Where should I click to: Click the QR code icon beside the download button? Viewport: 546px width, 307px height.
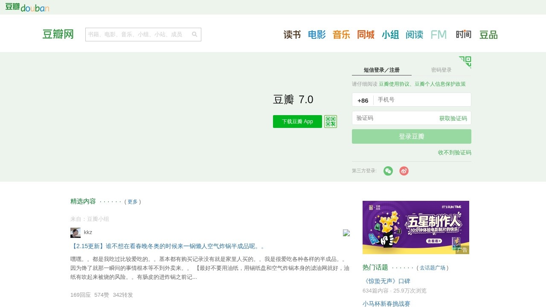[330, 121]
